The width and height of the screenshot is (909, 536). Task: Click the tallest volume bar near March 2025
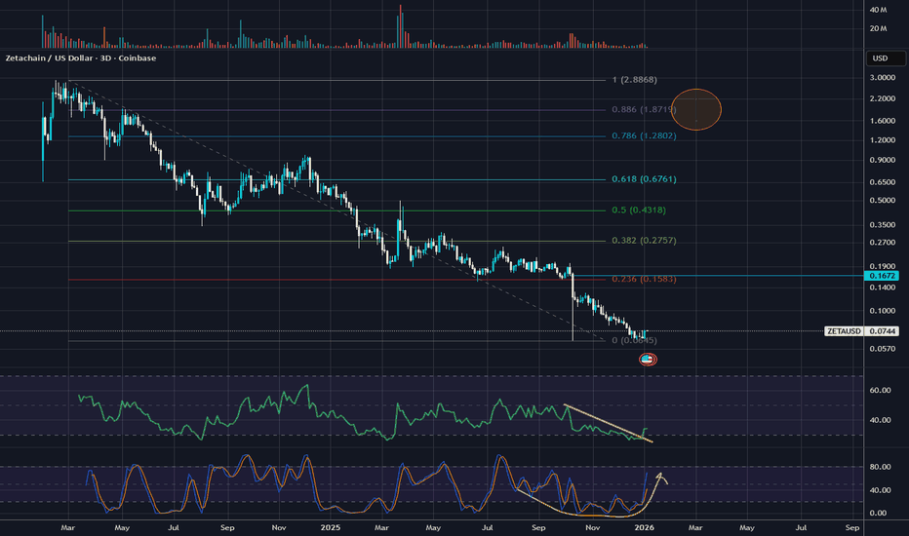point(401,26)
